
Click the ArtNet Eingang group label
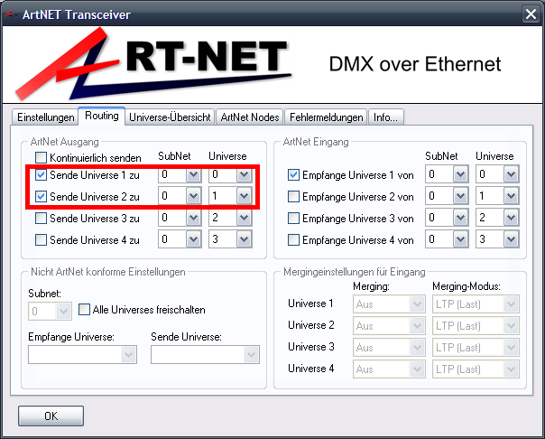(316, 142)
